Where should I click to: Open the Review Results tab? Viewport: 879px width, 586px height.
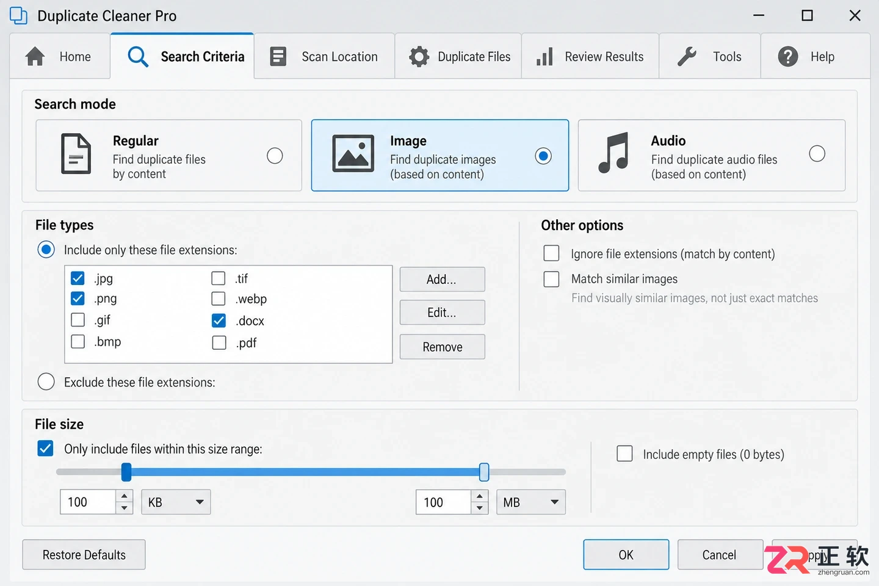point(590,56)
